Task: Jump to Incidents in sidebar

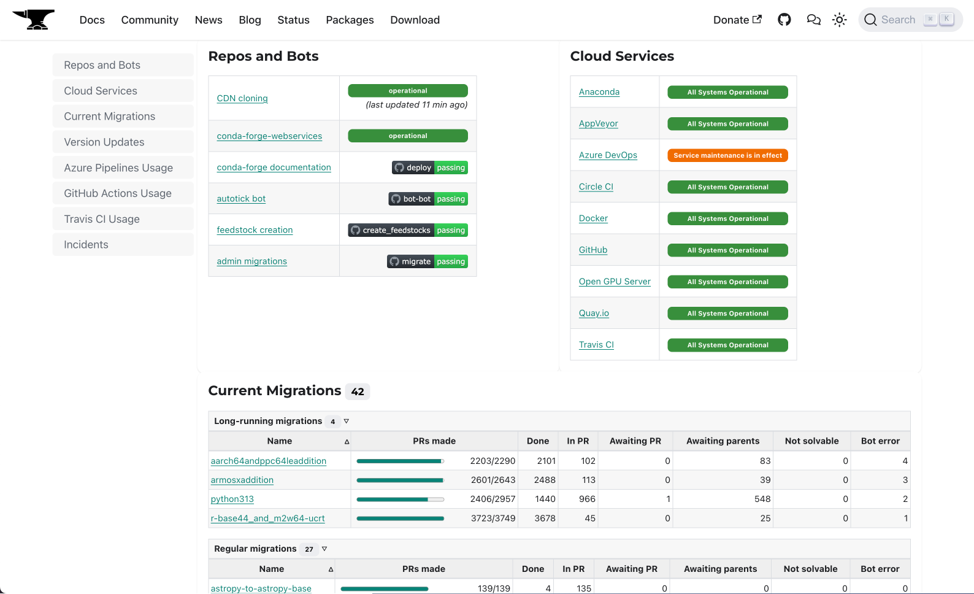Action: pos(123,244)
